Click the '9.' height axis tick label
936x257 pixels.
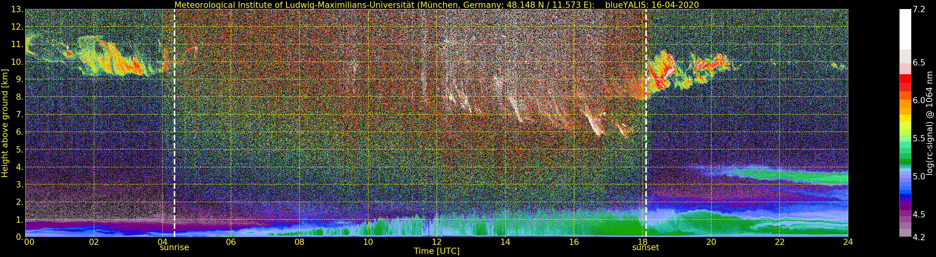click(x=20, y=79)
